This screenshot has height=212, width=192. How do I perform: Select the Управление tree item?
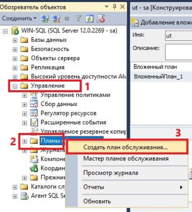click(x=48, y=86)
